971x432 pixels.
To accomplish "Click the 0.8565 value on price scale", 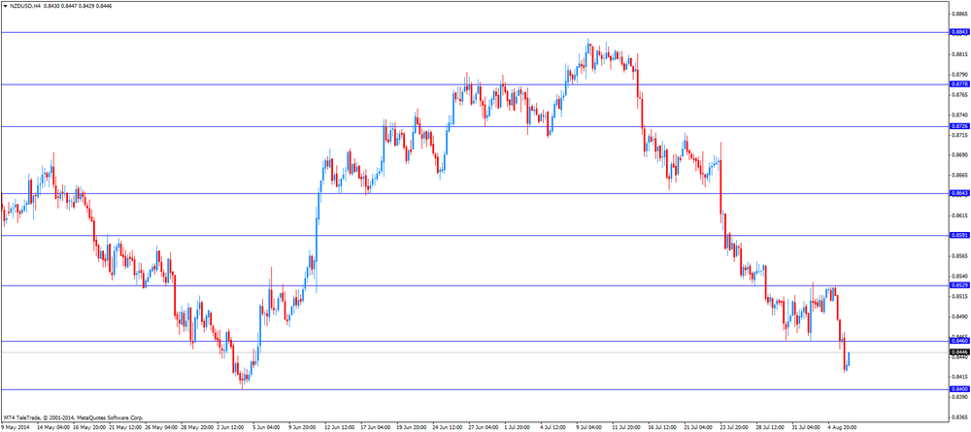I will click(960, 255).
